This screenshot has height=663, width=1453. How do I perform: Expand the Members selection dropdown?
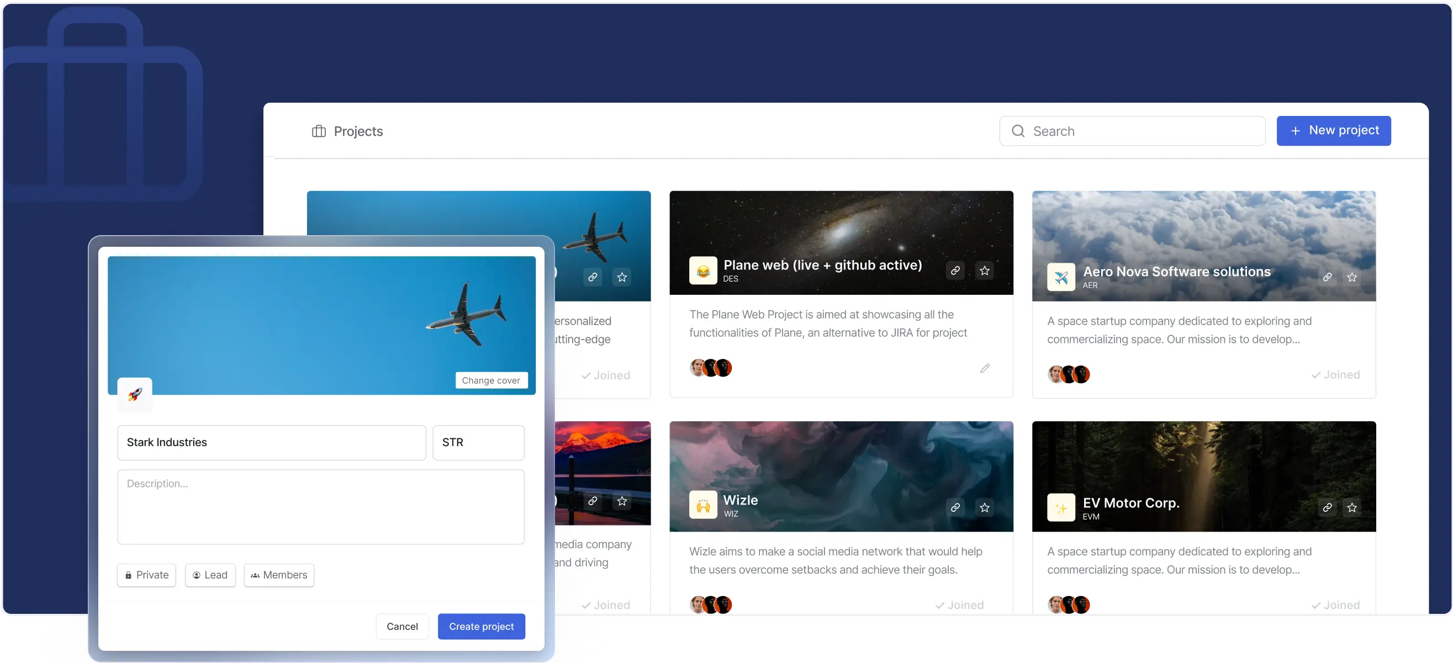click(279, 575)
